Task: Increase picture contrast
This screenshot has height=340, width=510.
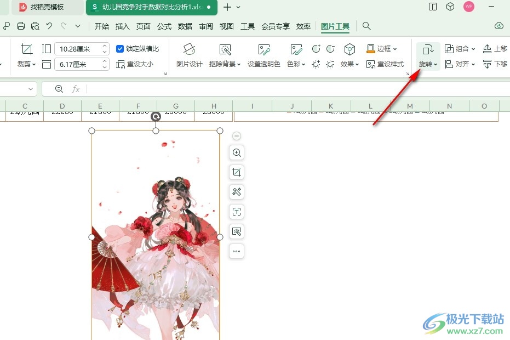Action: pyautogui.click(x=316, y=49)
